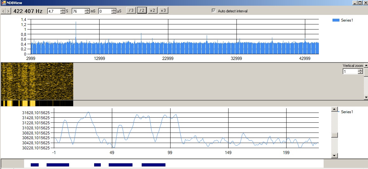
Task: Click into the seconds field showing 4,7
Action: (54, 11)
